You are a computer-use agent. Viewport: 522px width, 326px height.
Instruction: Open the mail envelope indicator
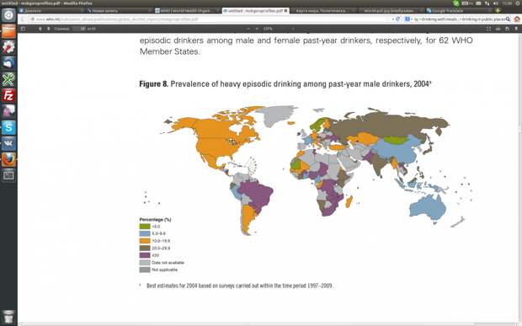[x=478, y=3]
